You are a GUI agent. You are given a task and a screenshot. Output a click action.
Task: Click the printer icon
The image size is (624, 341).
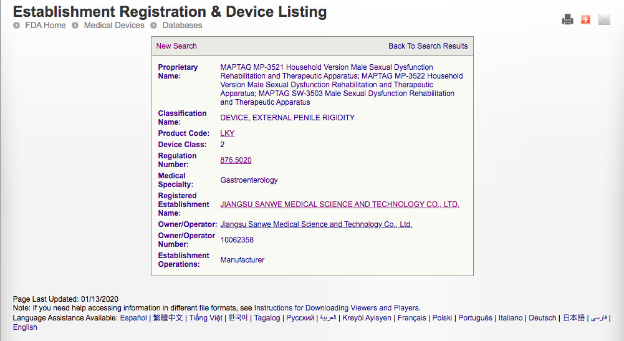pyautogui.click(x=567, y=20)
